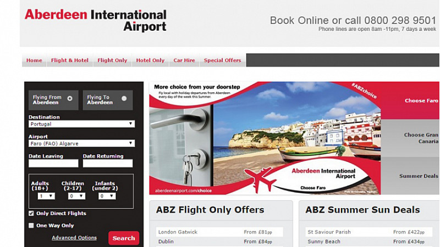
Task: Click the Aberdeen Airport logo inside banner
Action: pyautogui.click(x=323, y=173)
